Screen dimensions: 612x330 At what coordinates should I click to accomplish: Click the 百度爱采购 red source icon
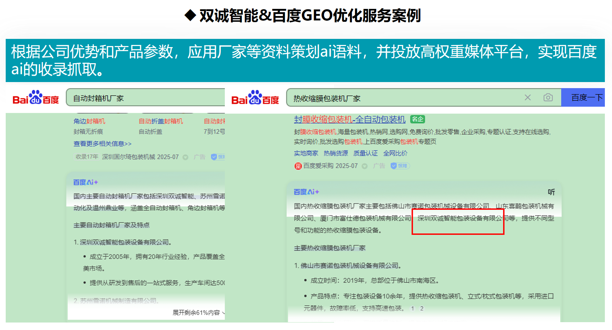coord(298,166)
